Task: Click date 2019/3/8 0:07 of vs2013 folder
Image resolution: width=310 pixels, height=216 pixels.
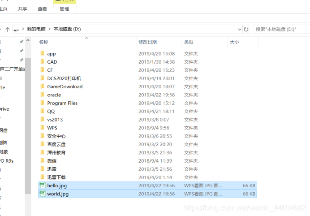Action: tap(154, 120)
